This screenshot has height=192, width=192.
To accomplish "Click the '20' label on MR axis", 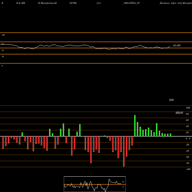I will tap(187, 132).
